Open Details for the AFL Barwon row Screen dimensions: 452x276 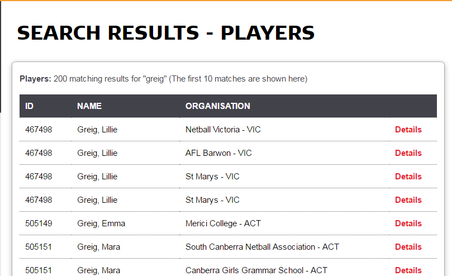click(408, 153)
